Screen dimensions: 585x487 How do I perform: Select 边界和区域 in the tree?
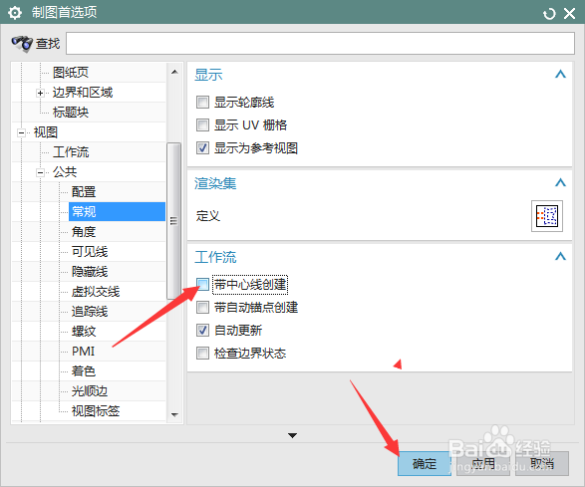click(x=83, y=92)
